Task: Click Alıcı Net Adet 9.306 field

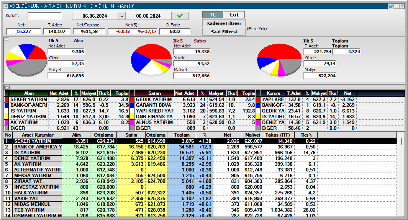Action: point(66,52)
